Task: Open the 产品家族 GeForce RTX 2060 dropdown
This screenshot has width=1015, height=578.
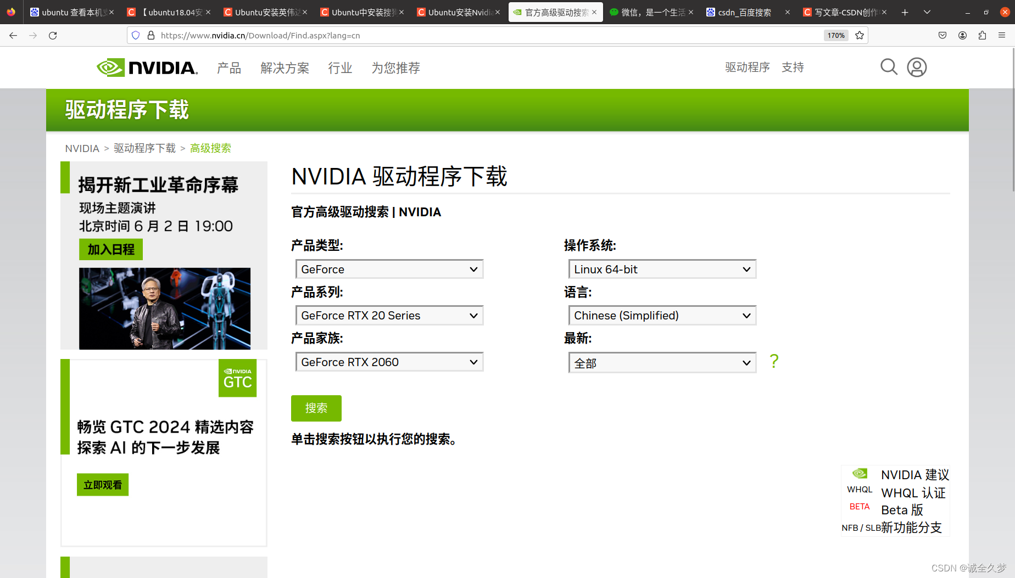Action: [389, 362]
